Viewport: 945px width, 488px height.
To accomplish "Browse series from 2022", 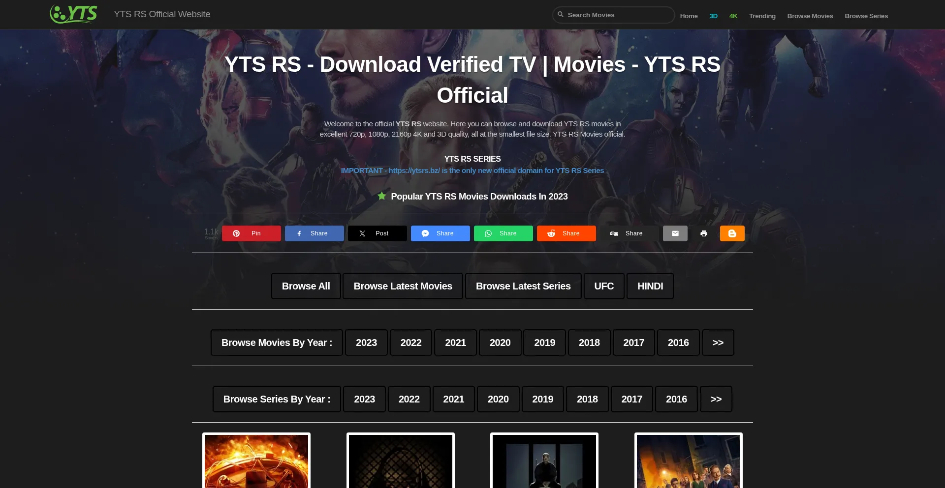I will (409, 399).
